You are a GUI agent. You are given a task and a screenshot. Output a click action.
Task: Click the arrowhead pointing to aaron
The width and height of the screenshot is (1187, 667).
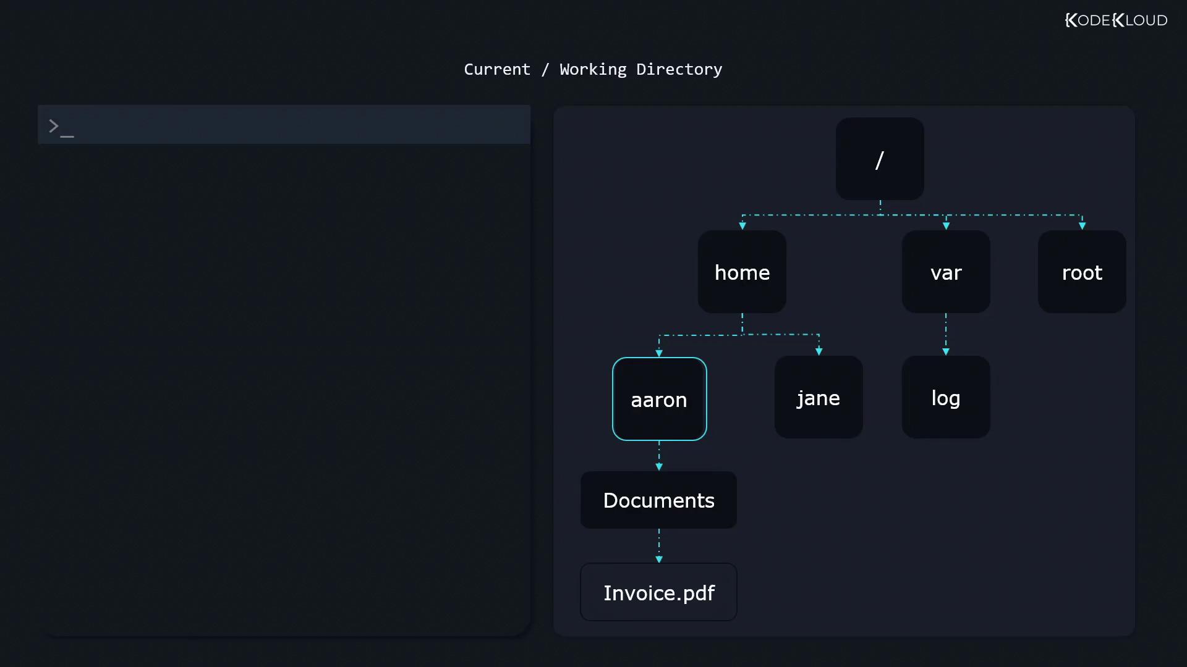[659, 353]
